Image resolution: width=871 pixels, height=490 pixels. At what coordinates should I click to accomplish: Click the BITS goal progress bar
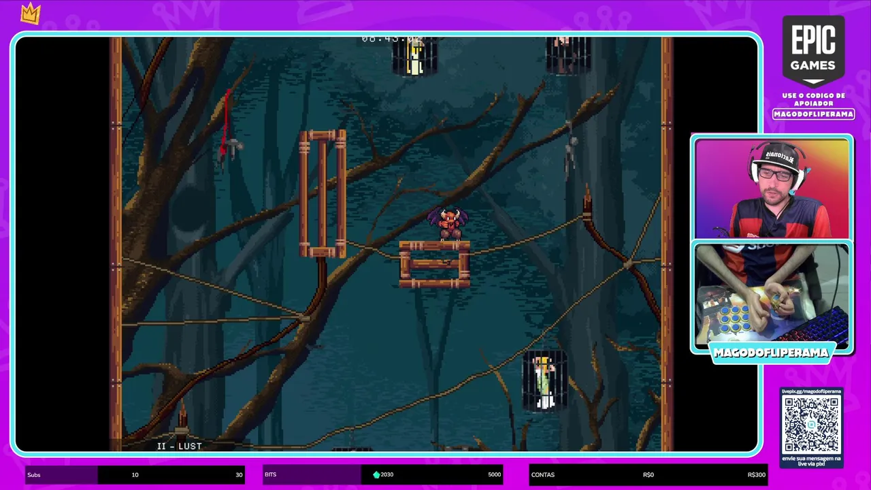pos(383,474)
